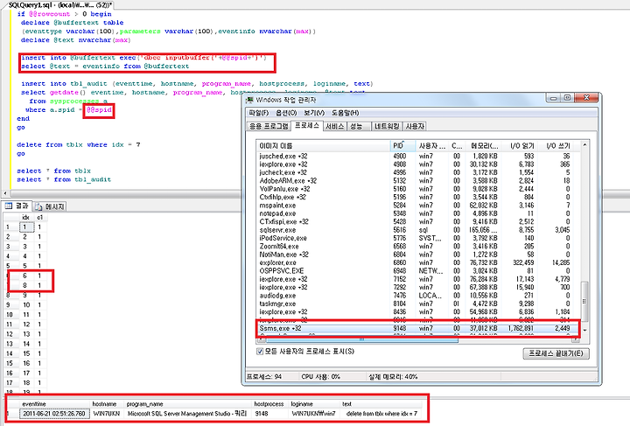Select the eventtime cell 2011-06-21 02:51:26.760
The image size is (630, 426).
click(54, 414)
